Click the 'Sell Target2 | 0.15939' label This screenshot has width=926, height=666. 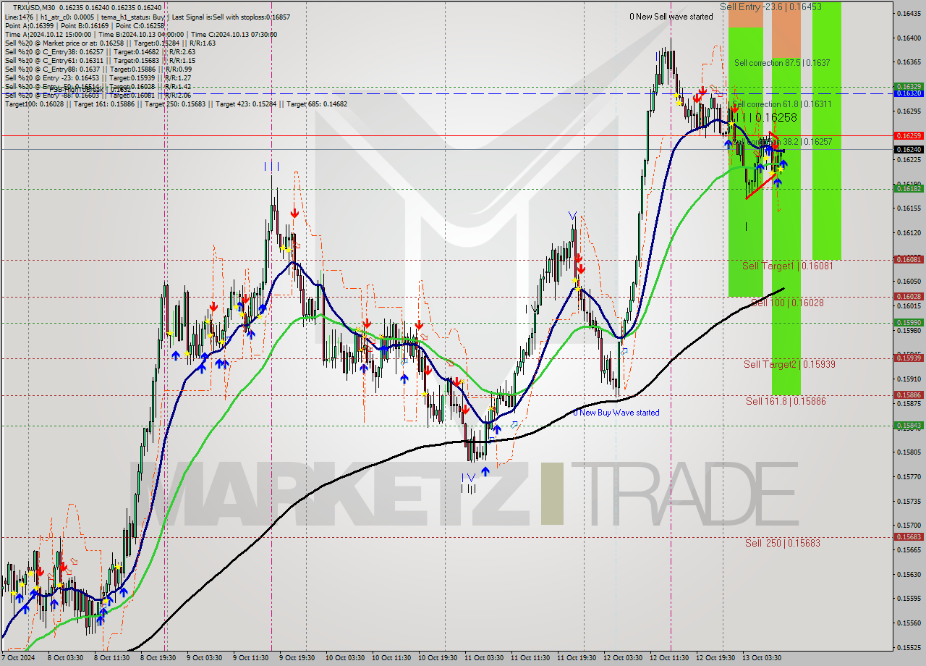(789, 364)
